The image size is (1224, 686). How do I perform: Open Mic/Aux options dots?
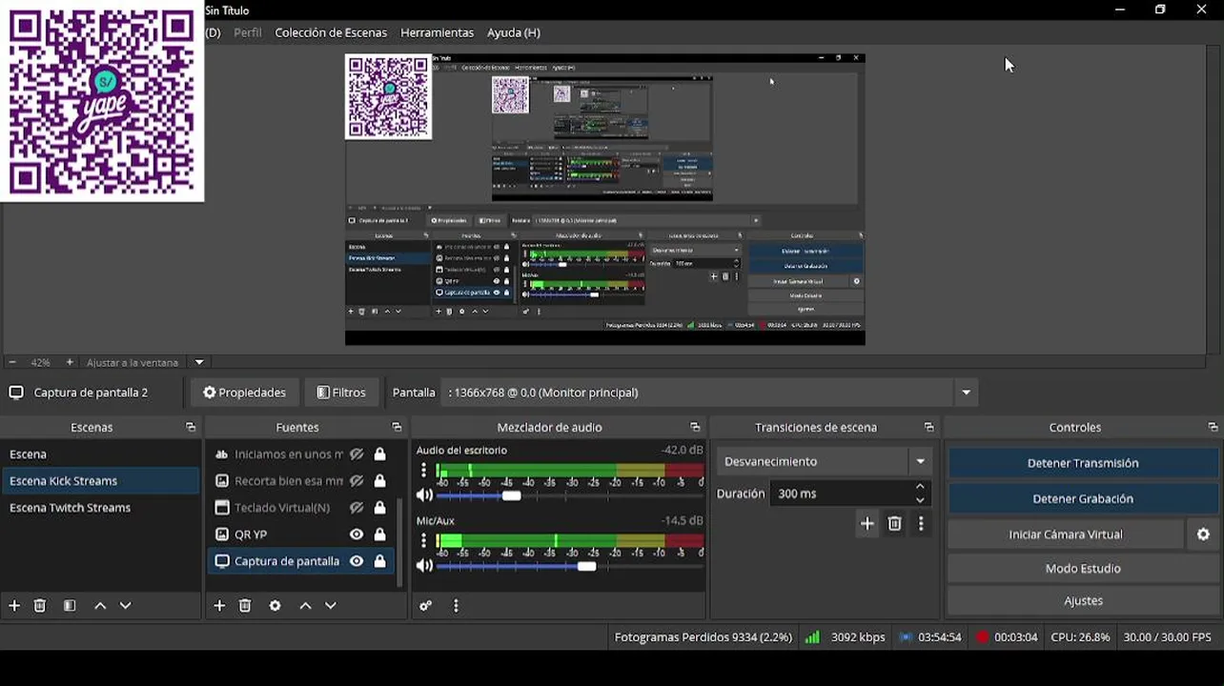click(x=424, y=541)
